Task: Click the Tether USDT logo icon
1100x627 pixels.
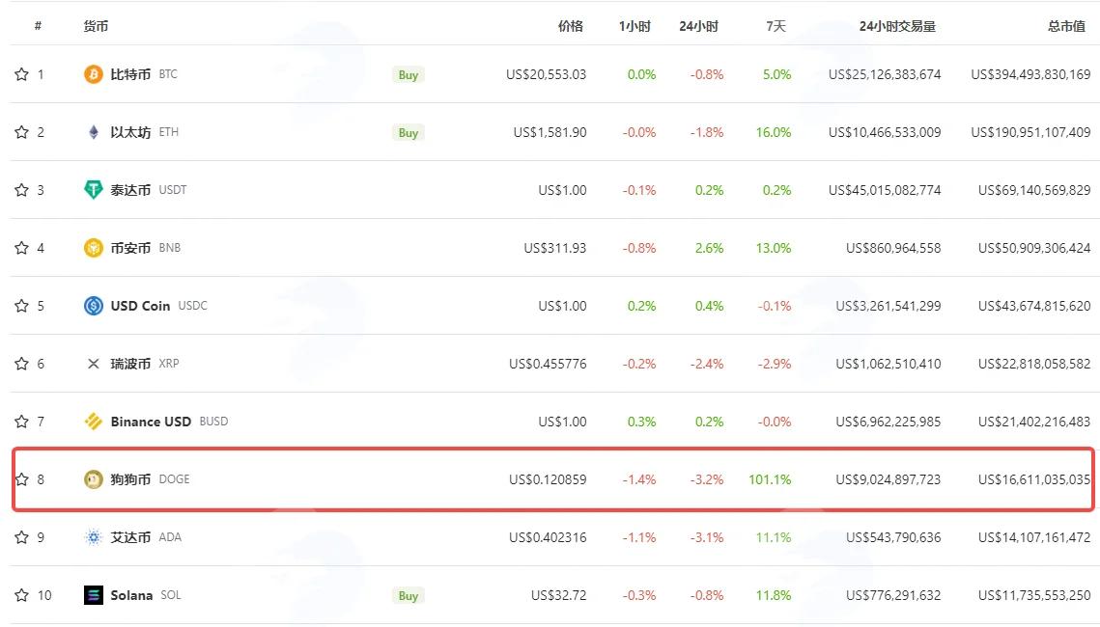Action: pos(94,190)
